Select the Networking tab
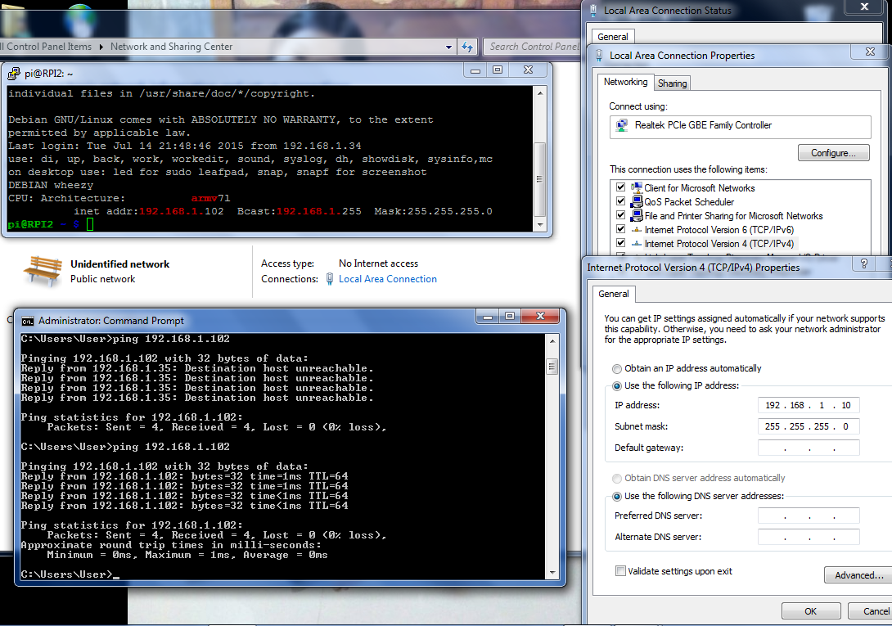 (625, 83)
